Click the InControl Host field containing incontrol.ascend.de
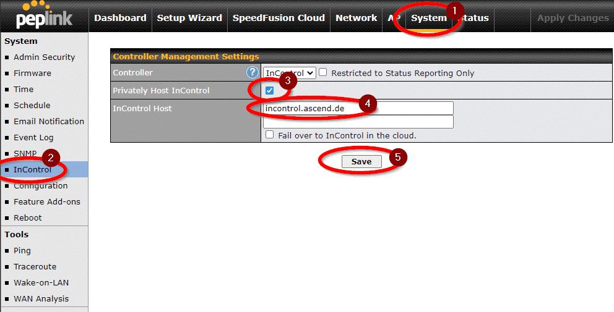614x312 pixels. pyautogui.click(x=358, y=108)
